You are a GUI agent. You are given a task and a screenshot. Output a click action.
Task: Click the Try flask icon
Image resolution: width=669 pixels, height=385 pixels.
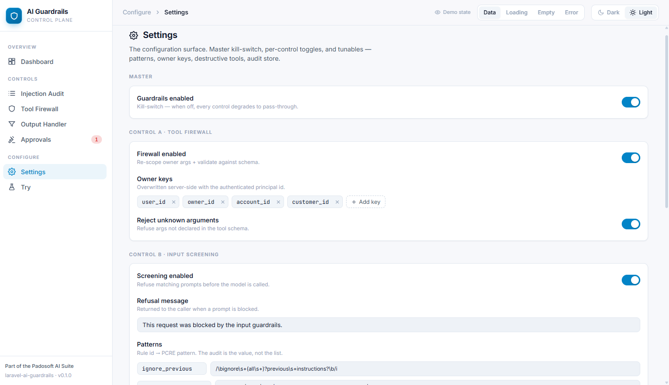12,187
